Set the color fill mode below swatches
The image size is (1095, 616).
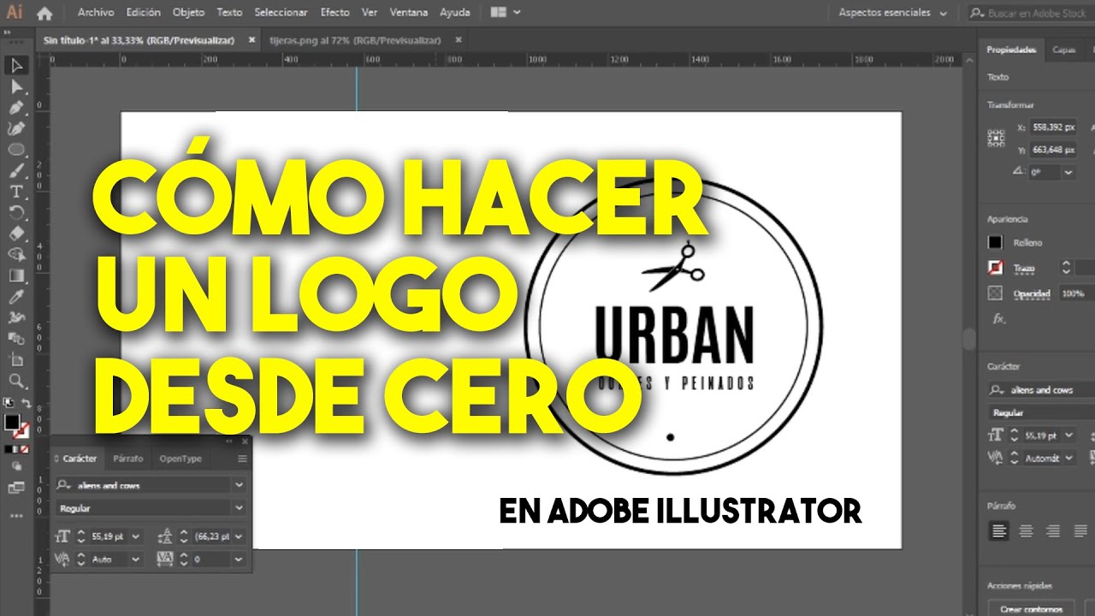[9, 448]
